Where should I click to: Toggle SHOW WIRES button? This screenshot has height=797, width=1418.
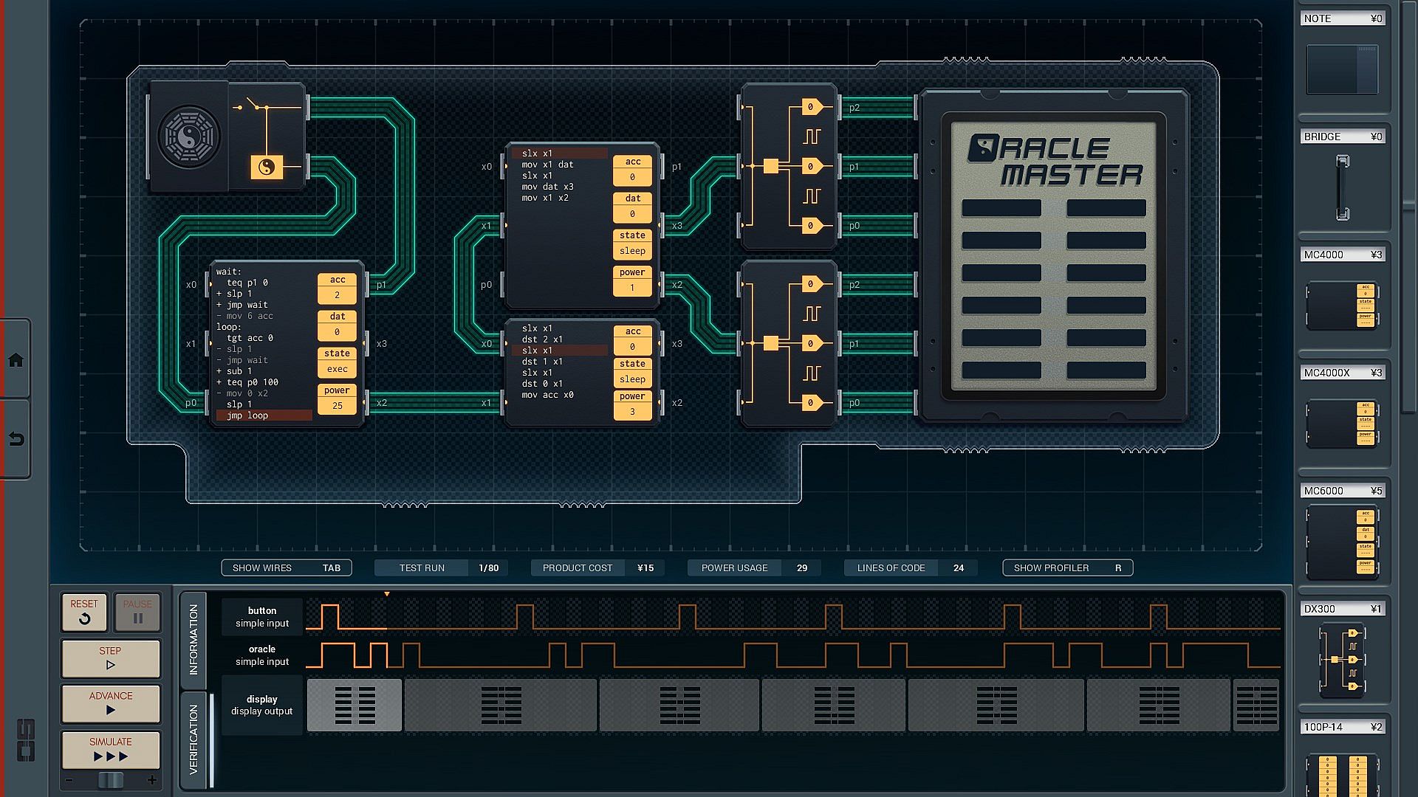click(x=286, y=567)
